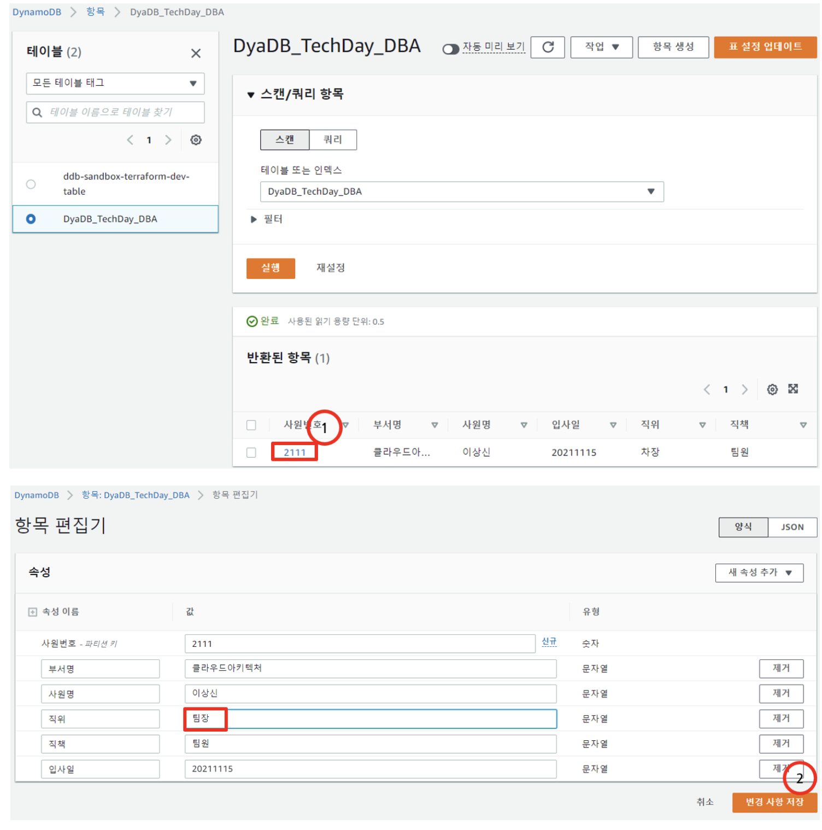The image size is (822, 830).
Task: Click the 직위 attribute name field
Action: tap(101, 719)
